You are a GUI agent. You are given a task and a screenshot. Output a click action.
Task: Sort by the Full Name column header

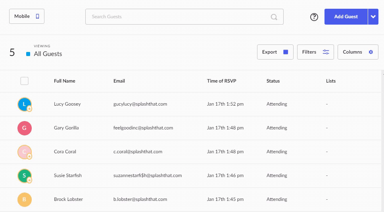click(x=64, y=81)
